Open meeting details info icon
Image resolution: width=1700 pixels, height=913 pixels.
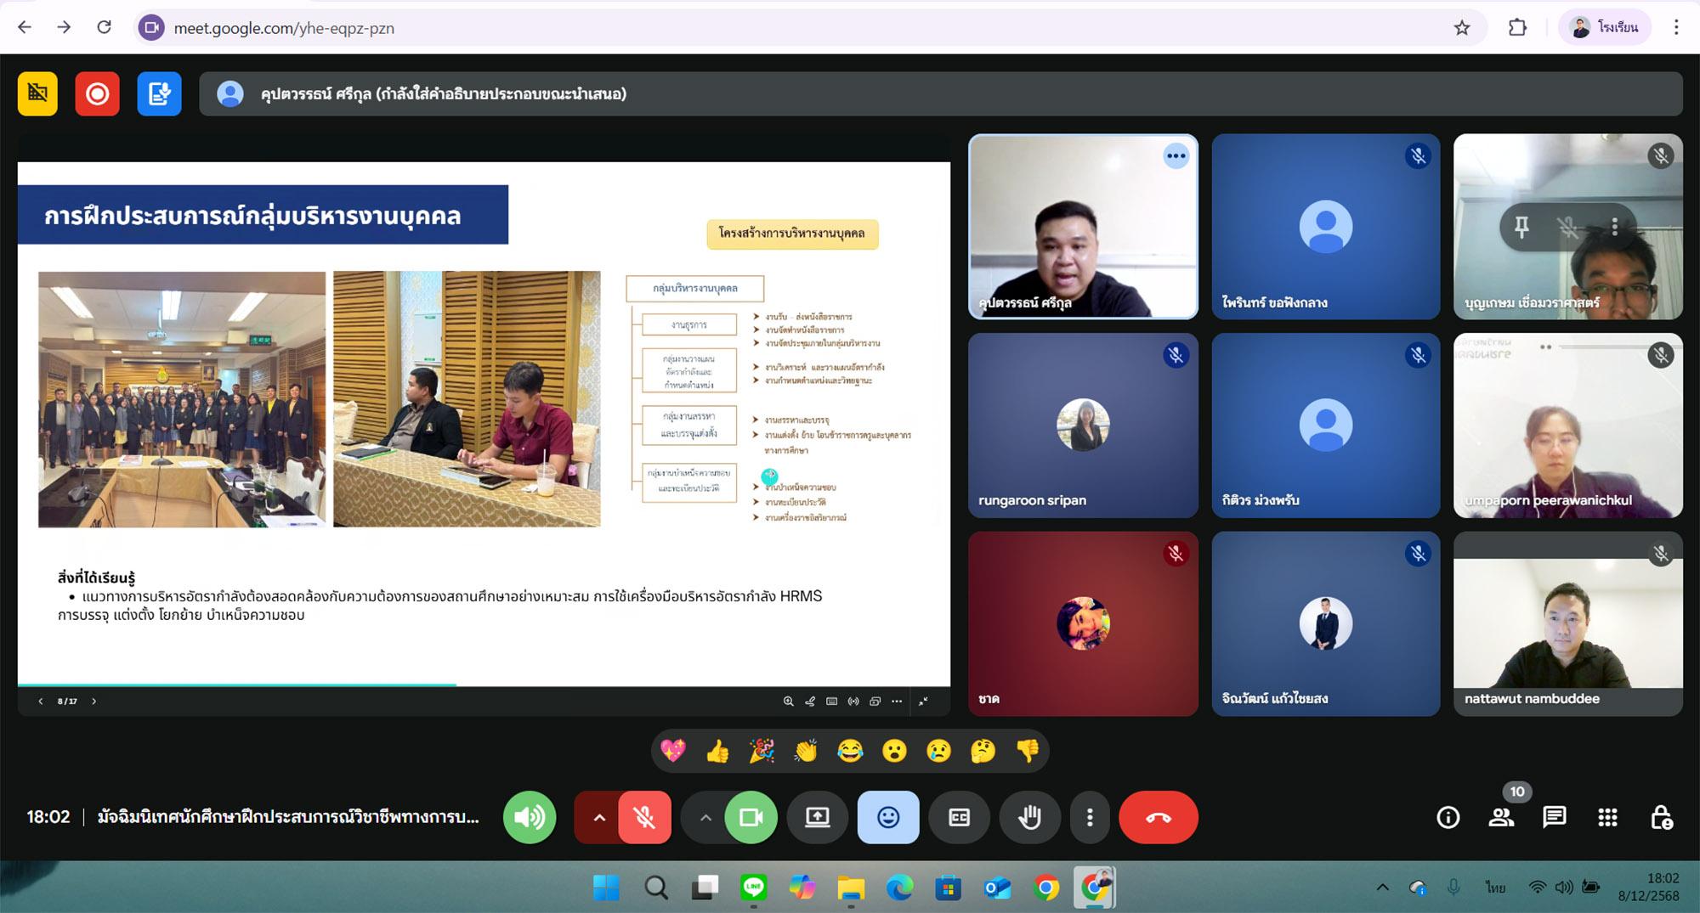pyautogui.click(x=1448, y=817)
